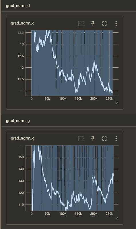The image size is (136, 229).
Task: Open more options menu for grad_norm_d
Action: pyautogui.click(x=116, y=23)
